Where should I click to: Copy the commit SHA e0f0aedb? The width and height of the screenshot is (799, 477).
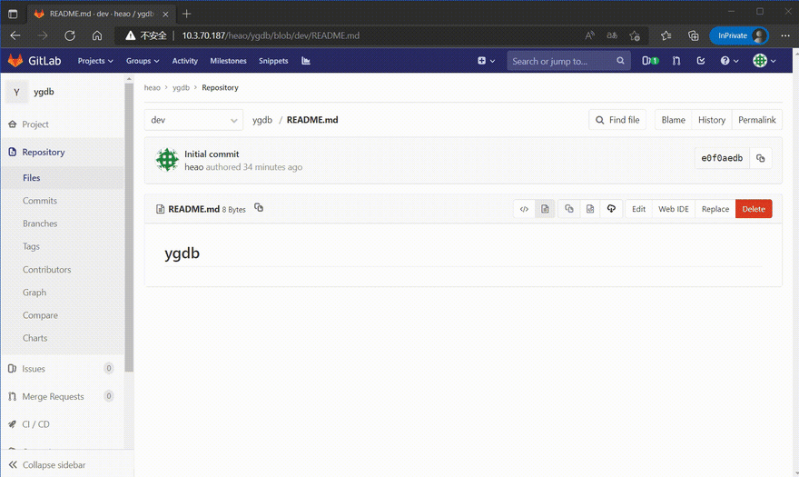pos(760,158)
